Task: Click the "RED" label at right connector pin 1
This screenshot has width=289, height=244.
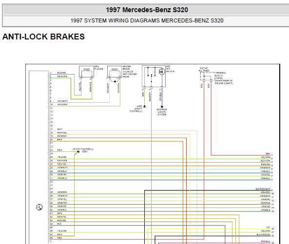Action: 268,153
